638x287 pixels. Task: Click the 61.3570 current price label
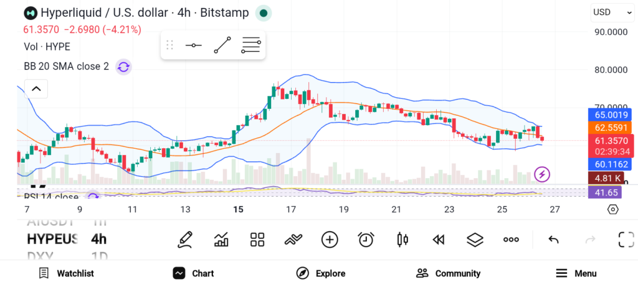tap(611, 141)
